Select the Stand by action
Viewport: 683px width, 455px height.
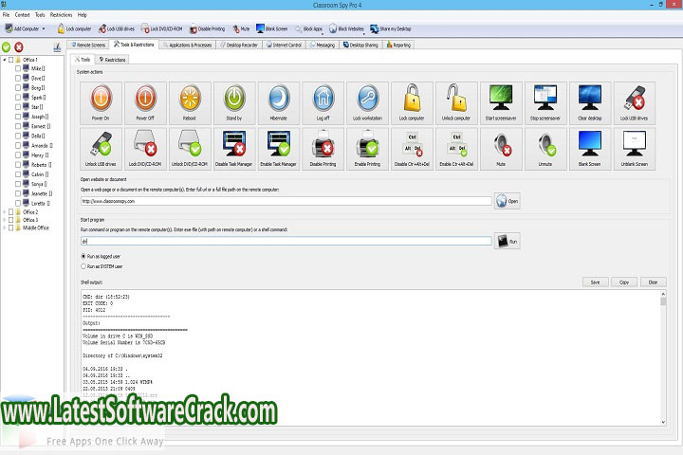coord(234,102)
